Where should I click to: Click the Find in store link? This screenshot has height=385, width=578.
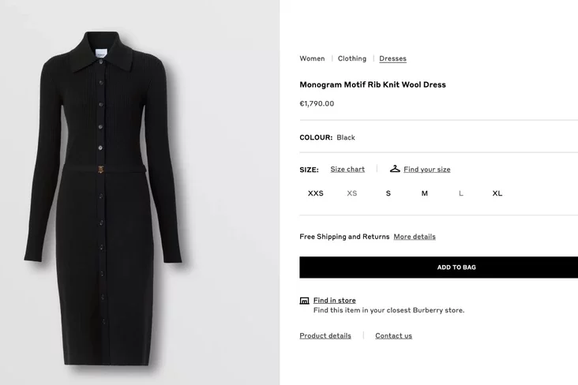[334, 301]
